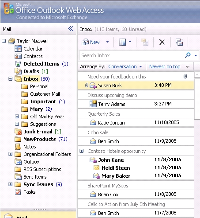
Task: Open the New item dropdown arrow
Action: 108,42
